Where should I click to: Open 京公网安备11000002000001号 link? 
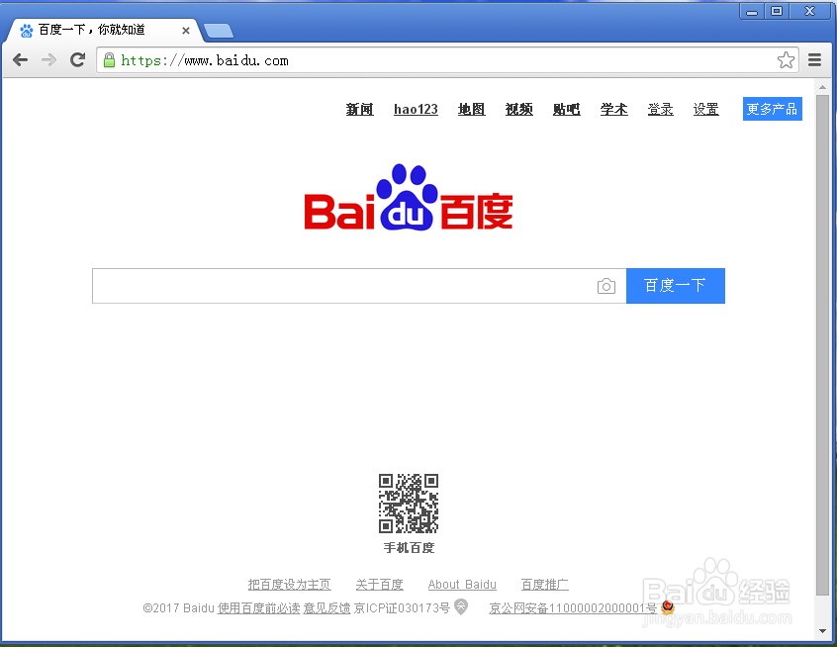pos(573,608)
